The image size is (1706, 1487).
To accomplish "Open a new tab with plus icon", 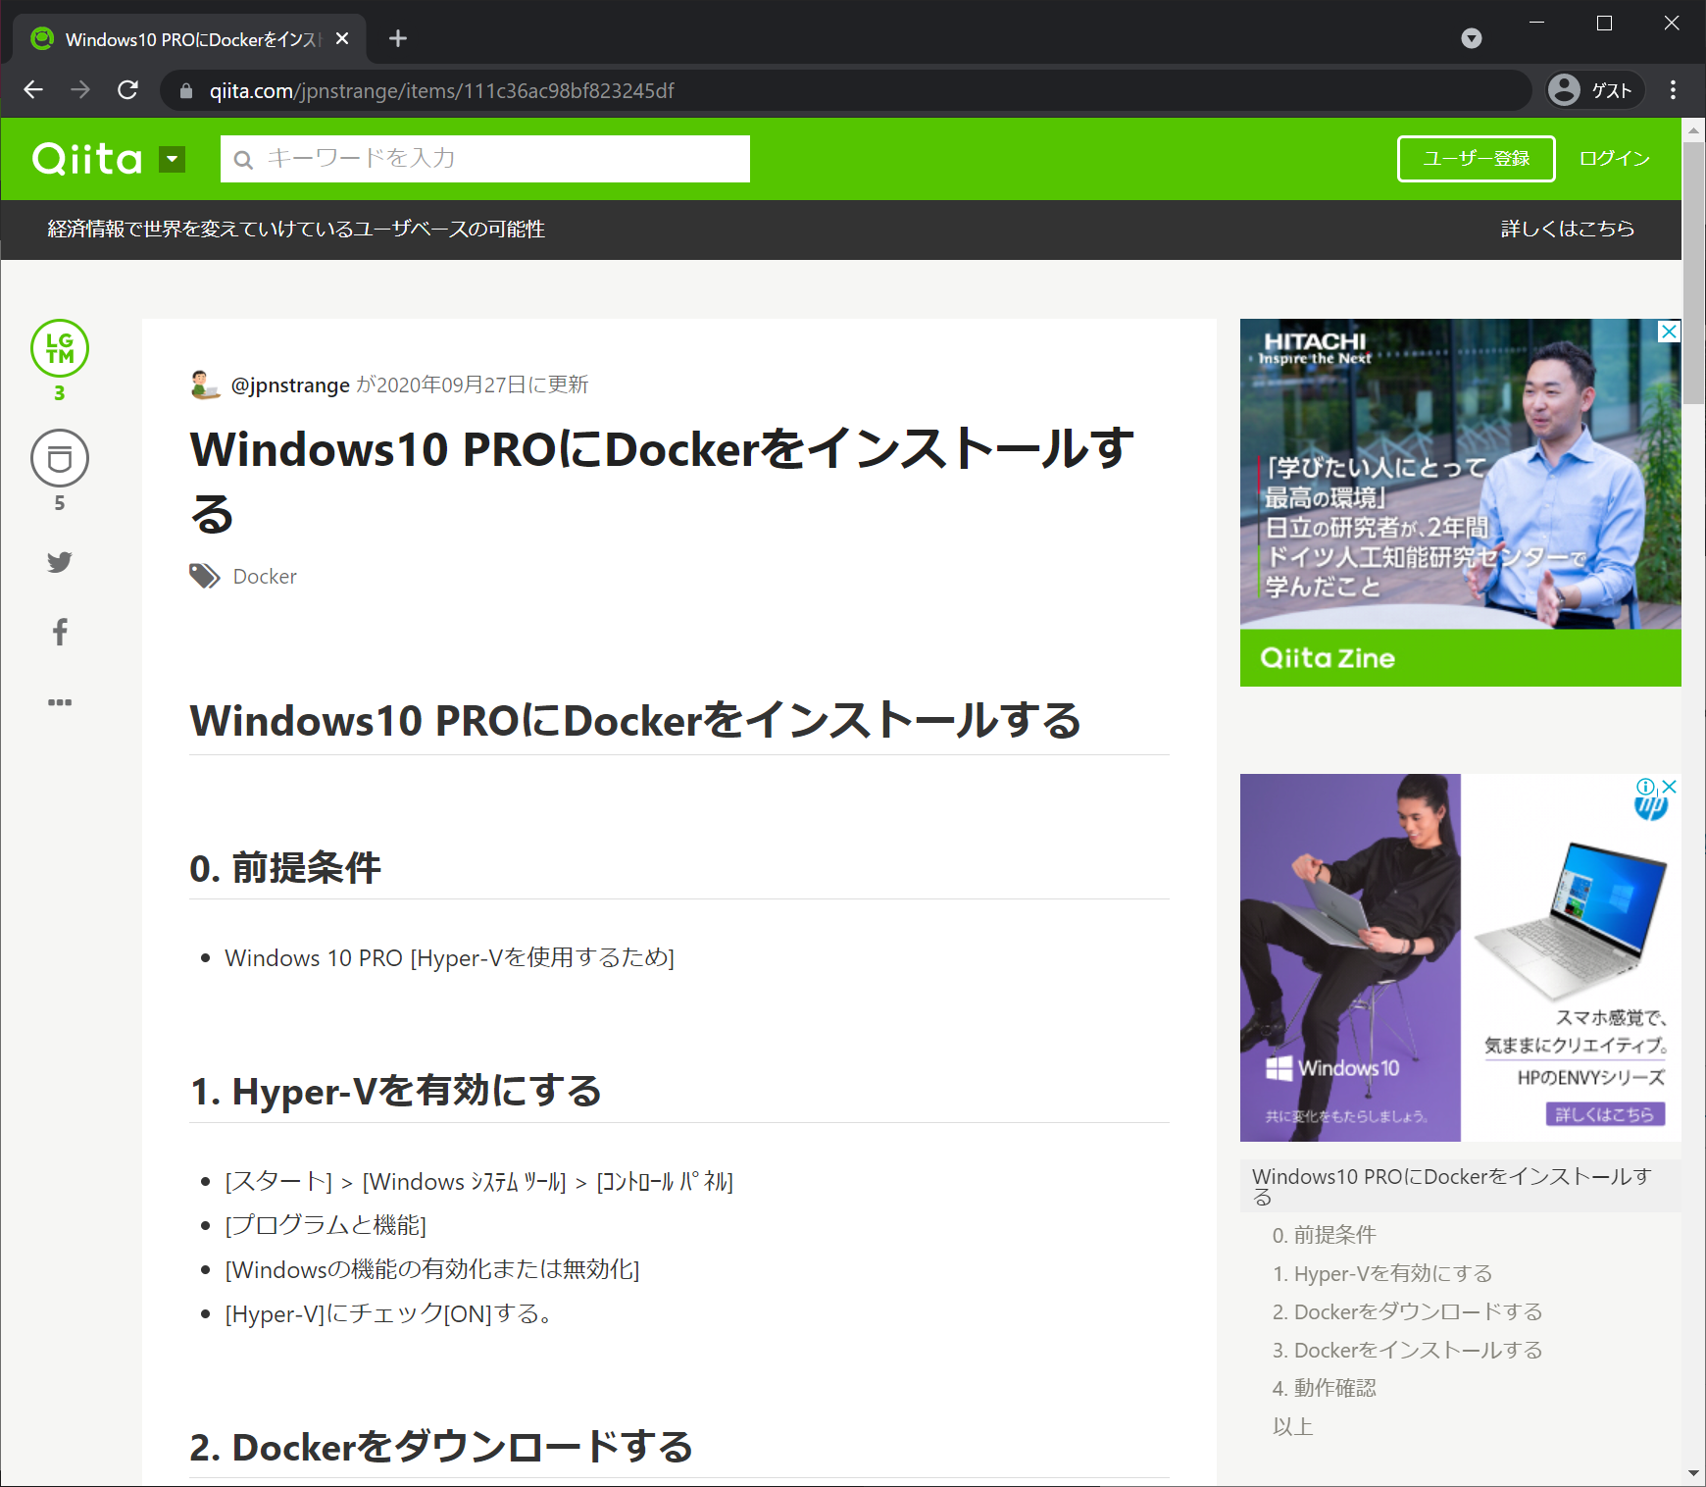I will 398,38.
